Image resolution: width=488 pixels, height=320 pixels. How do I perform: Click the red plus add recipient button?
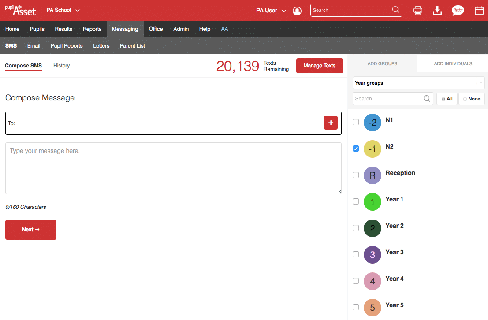coord(331,123)
